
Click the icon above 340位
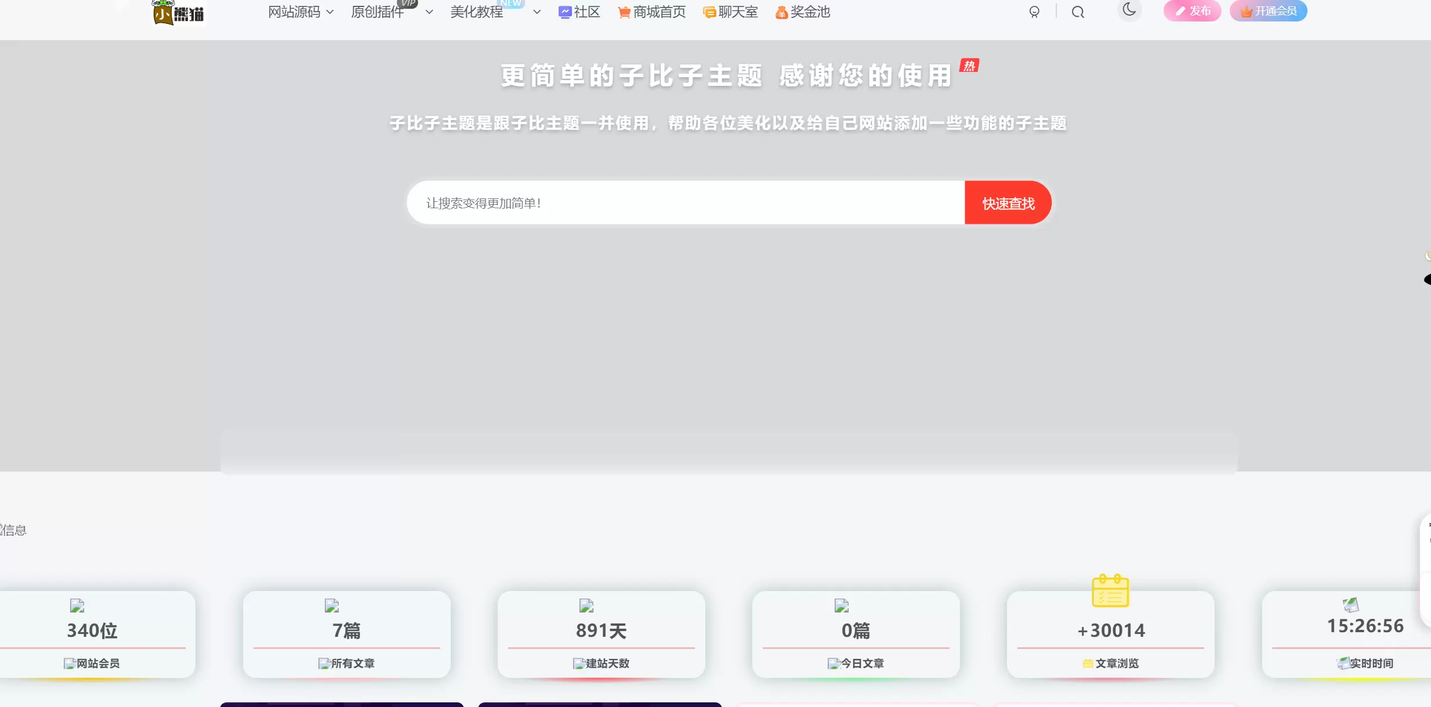pos(77,606)
